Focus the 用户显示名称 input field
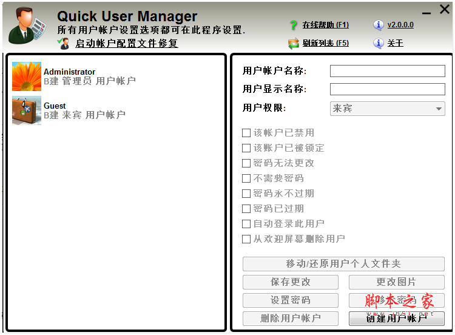This screenshot has width=455, height=335. pos(388,89)
